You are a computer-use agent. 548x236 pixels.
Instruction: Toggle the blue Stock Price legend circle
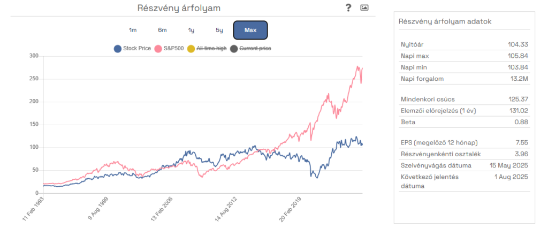point(118,49)
